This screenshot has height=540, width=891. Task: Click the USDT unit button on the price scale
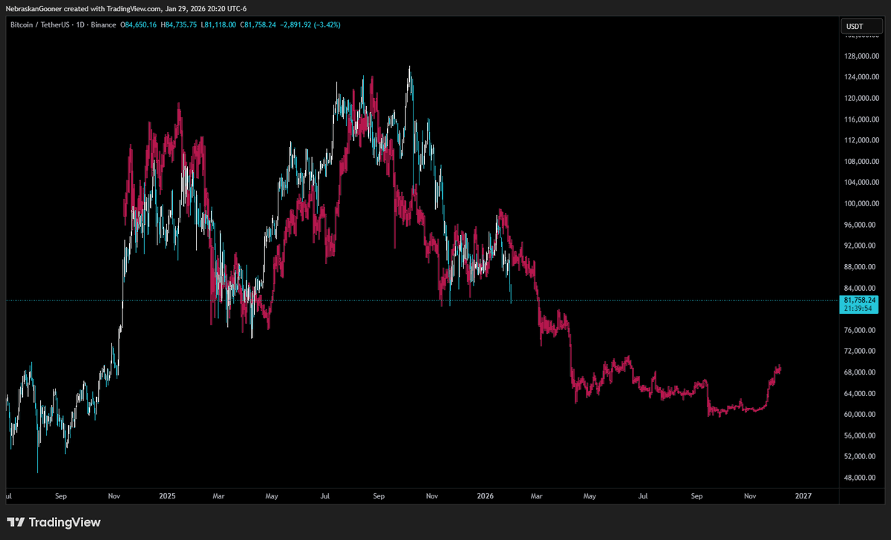(x=861, y=25)
